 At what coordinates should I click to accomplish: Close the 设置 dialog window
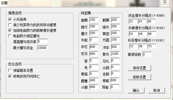click(164, 2)
